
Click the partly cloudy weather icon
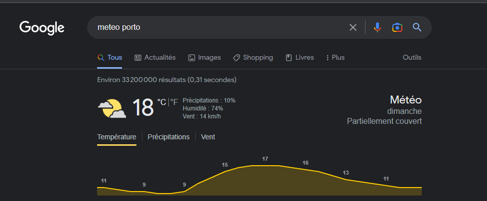click(x=112, y=108)
